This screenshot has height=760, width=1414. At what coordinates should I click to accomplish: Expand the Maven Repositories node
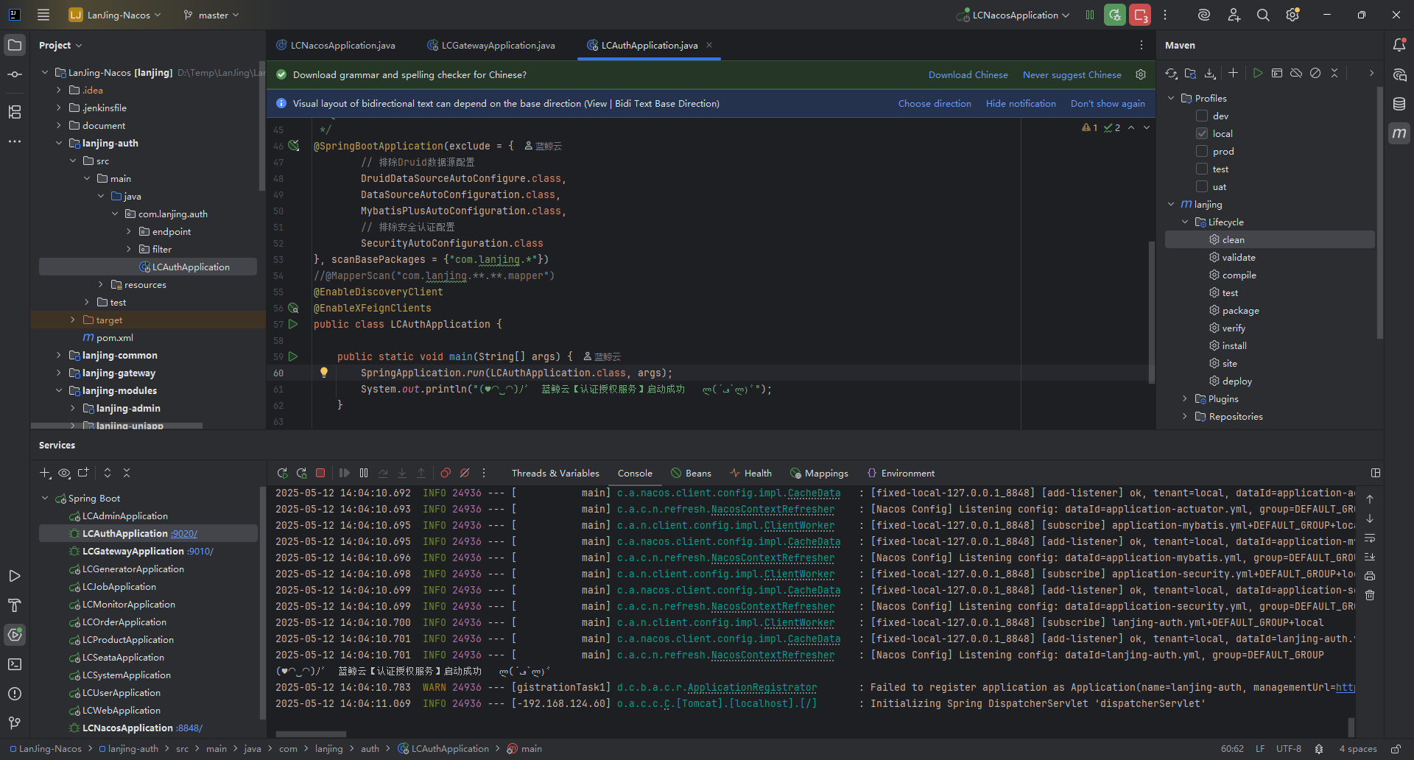click(x=1185, y=416)
